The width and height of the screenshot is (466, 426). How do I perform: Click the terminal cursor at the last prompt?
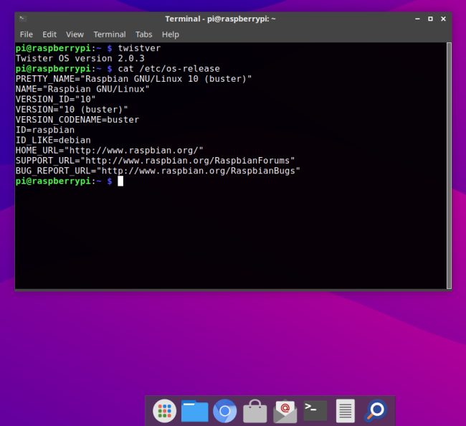coord(120,181)
